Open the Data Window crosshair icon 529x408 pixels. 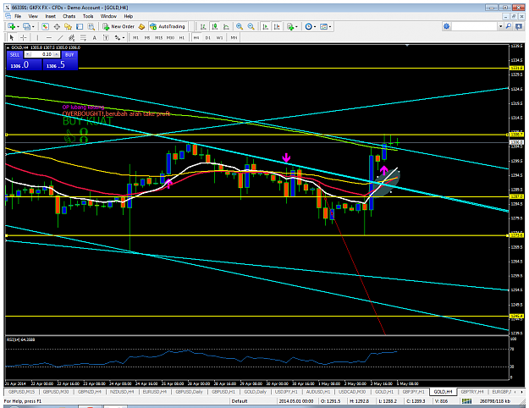[57, 26]
